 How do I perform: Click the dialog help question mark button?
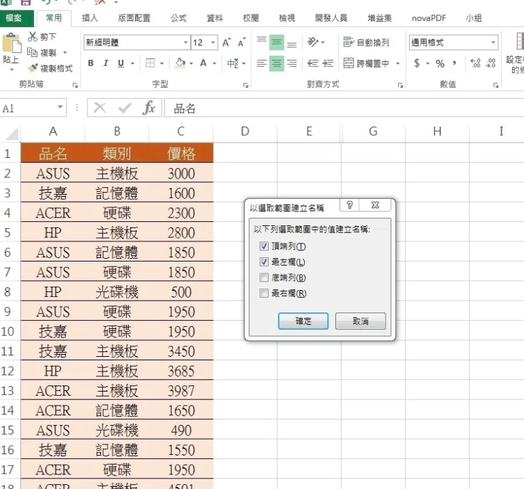pyautogui.click(x=349, y=205)
